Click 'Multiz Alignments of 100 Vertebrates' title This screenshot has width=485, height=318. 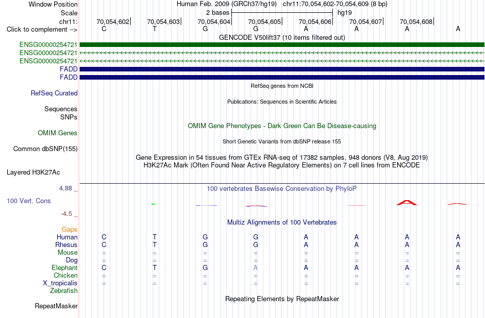tap(282, 223)
